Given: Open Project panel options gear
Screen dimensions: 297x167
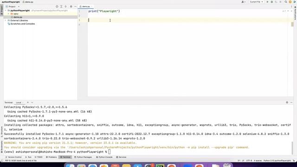Looking at the screenshot, I should (71, 6).
